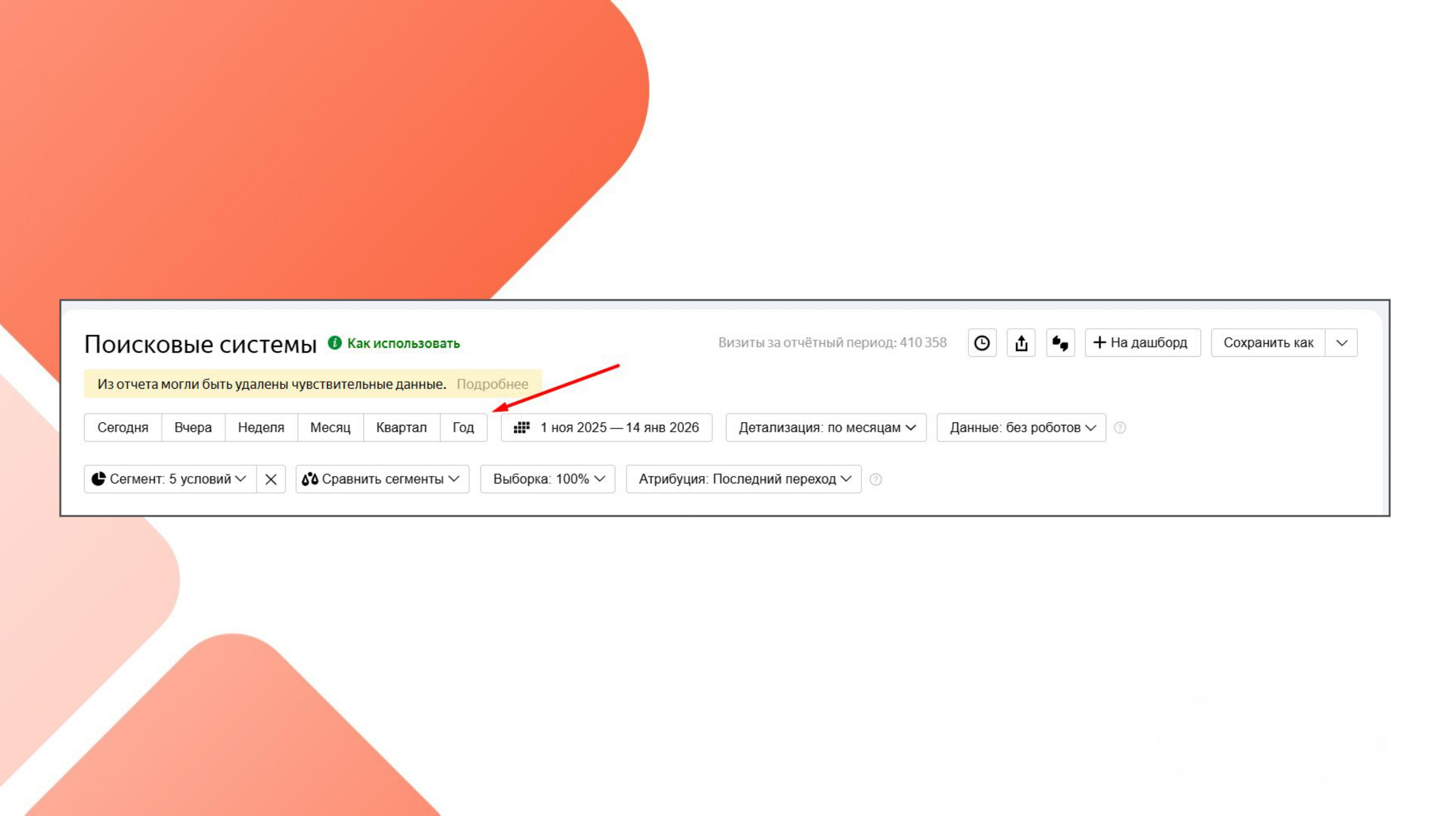The image size is (1450, 816).
Task: Choose the Квартал period
Action: tap(401, 427)
